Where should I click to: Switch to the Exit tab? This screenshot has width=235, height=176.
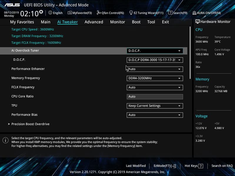[166, 22]
